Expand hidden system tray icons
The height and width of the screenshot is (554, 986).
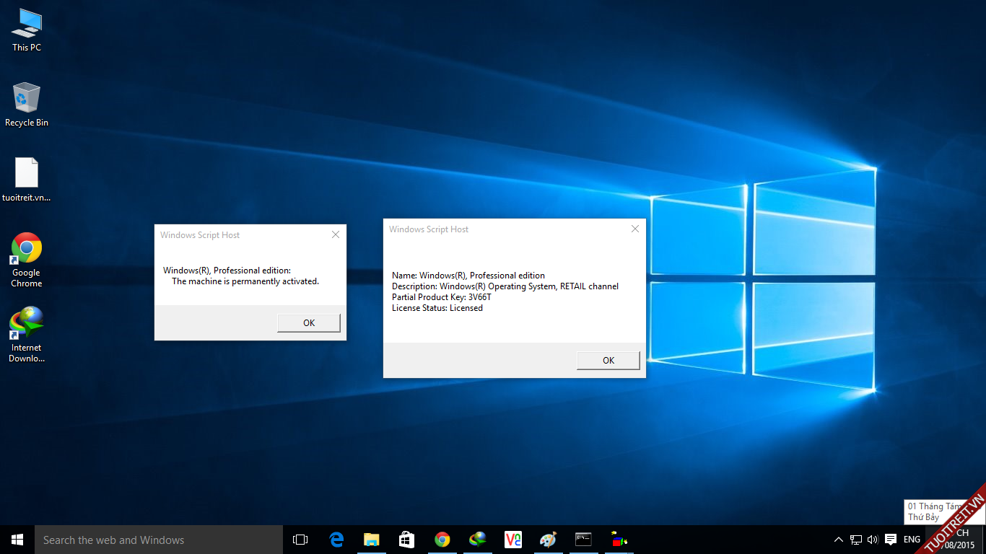point(838,540)
